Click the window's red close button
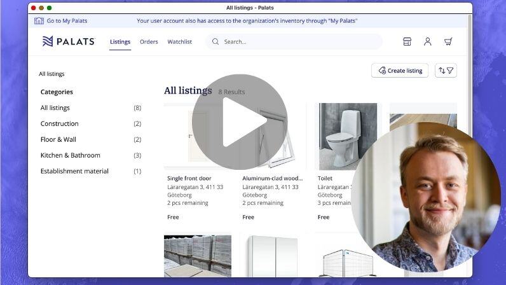 click(34, 8)
